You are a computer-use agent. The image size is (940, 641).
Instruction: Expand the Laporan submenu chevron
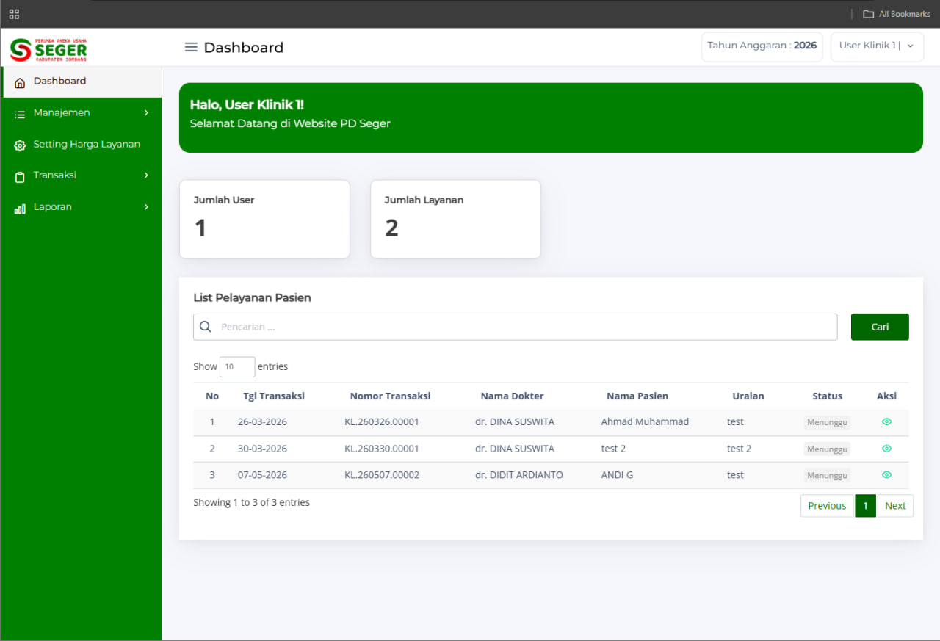coord(146,206)
